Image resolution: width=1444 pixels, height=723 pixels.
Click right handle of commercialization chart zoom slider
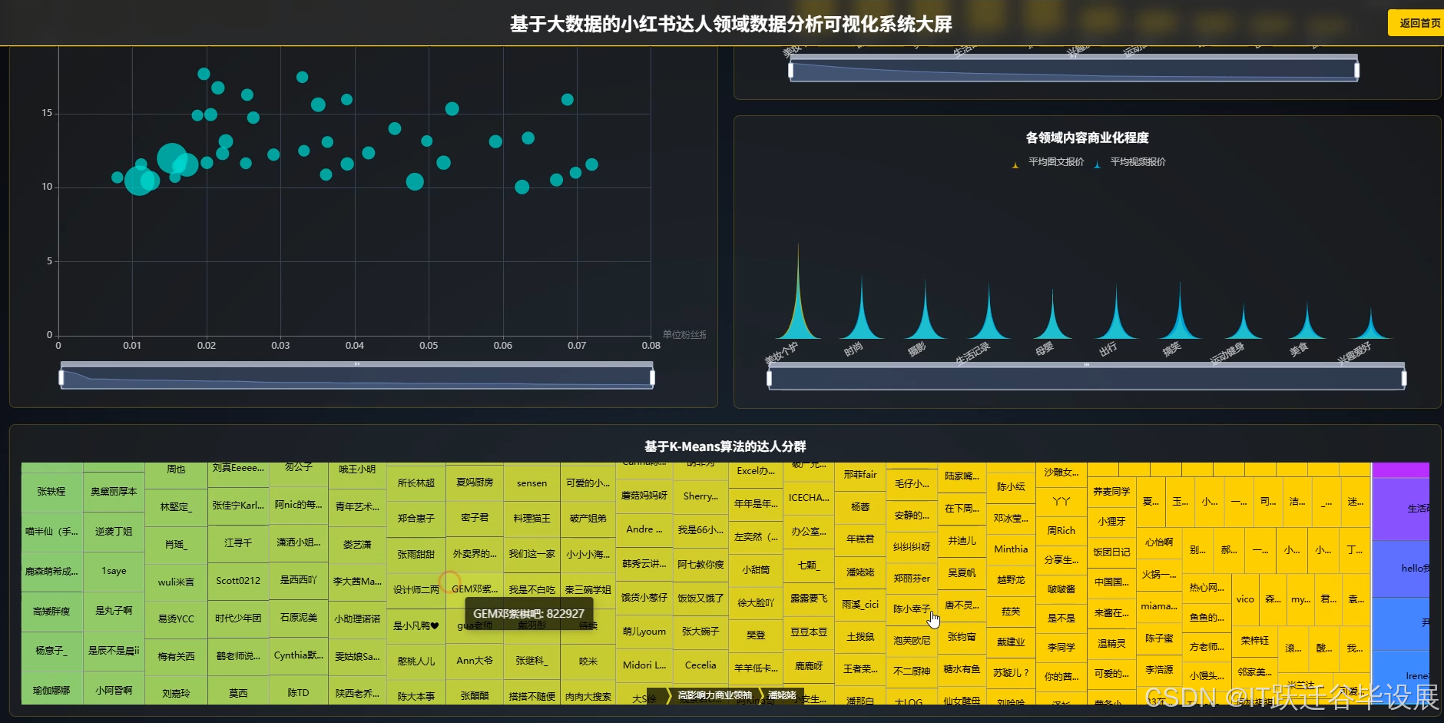pos(1404,378)
